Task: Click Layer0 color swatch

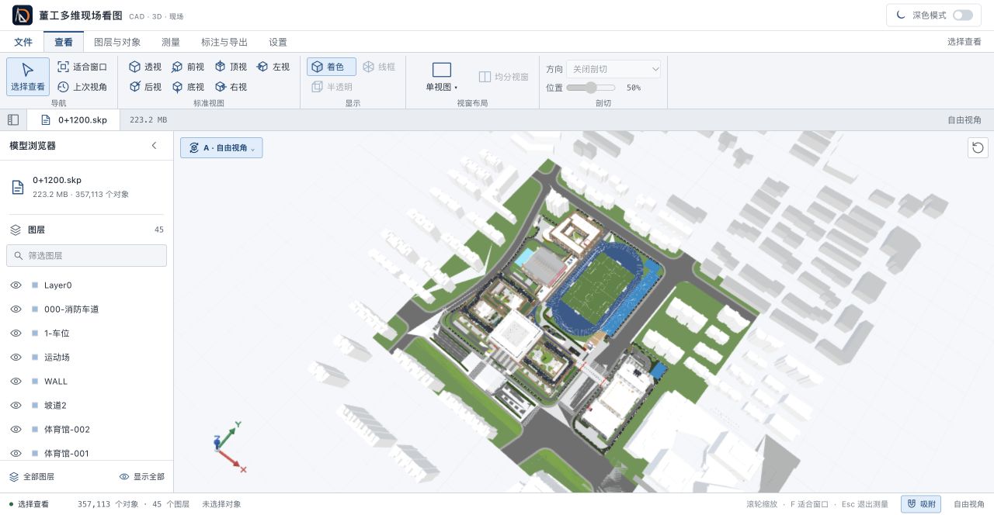Action: coord(35,285)
